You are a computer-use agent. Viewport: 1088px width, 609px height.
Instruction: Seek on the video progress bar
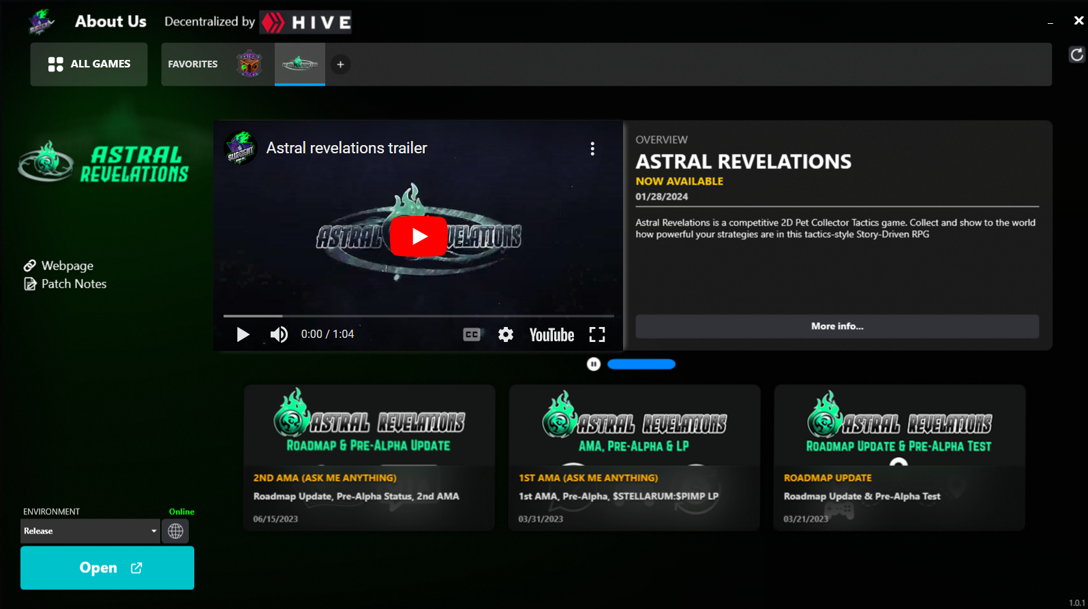point(419,316)
